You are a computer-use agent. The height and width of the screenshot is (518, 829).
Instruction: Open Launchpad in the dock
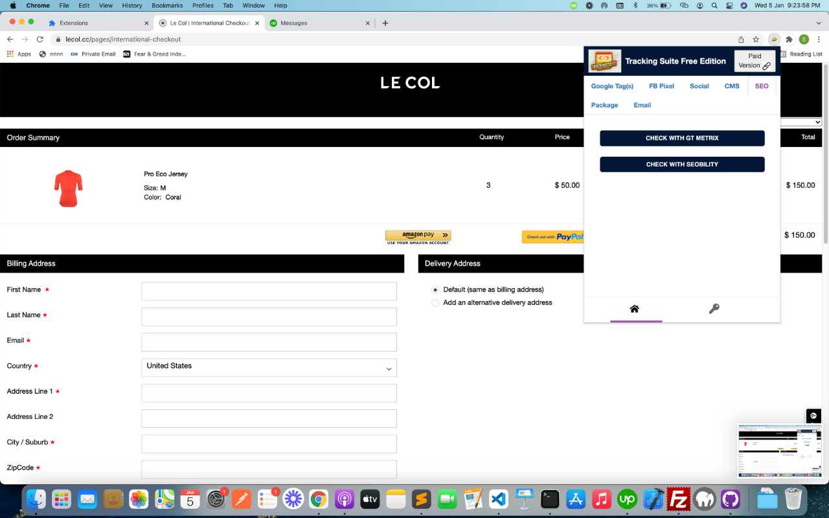62,499
